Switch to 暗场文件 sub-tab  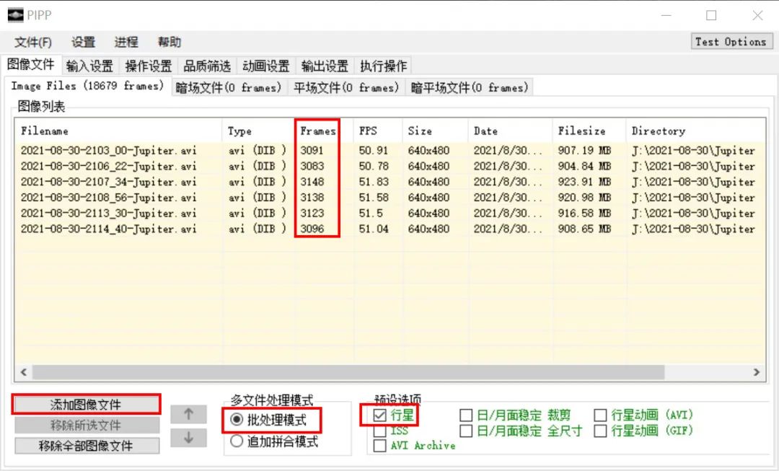(228, 87)
